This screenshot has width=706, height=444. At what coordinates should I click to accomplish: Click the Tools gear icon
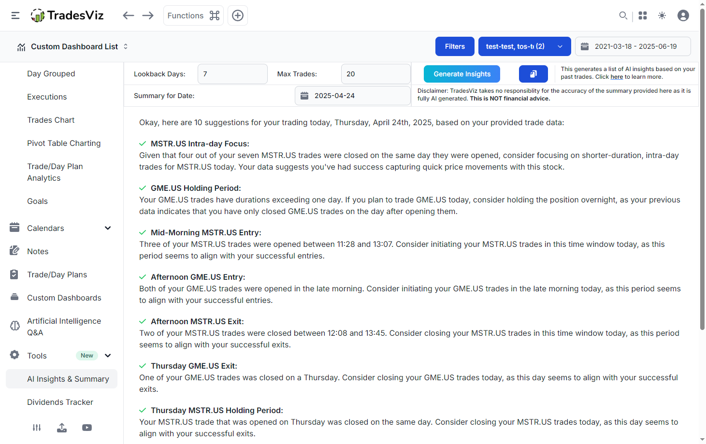coord(14,355)
